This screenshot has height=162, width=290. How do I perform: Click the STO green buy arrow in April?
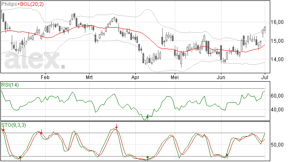148,158
